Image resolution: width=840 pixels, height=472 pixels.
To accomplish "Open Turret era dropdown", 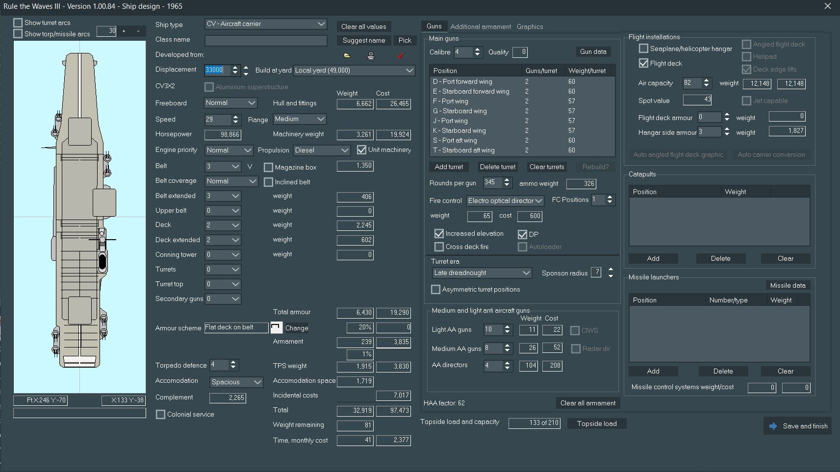I will pos(482,273).
